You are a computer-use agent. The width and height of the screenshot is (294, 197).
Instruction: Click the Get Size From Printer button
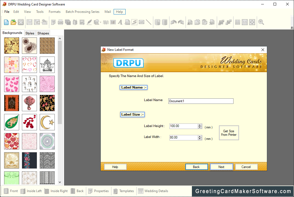coord(229,133)
